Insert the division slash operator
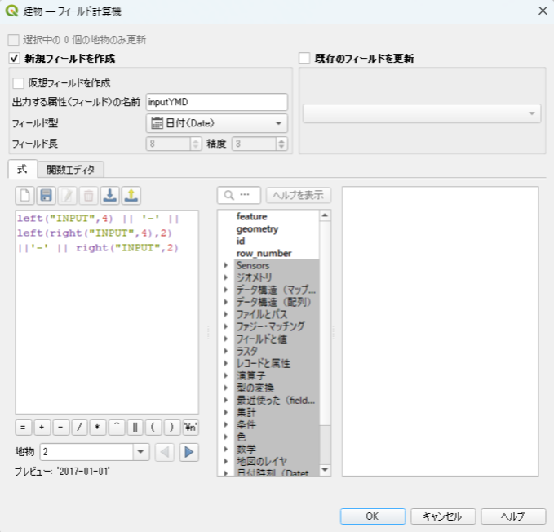Viewport: 554px width, 532px height. tap(79, 427)
